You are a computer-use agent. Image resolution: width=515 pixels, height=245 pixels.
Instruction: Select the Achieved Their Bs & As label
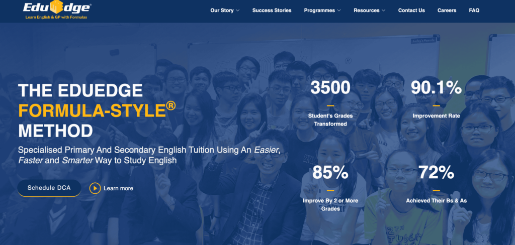tap(436, 200)
